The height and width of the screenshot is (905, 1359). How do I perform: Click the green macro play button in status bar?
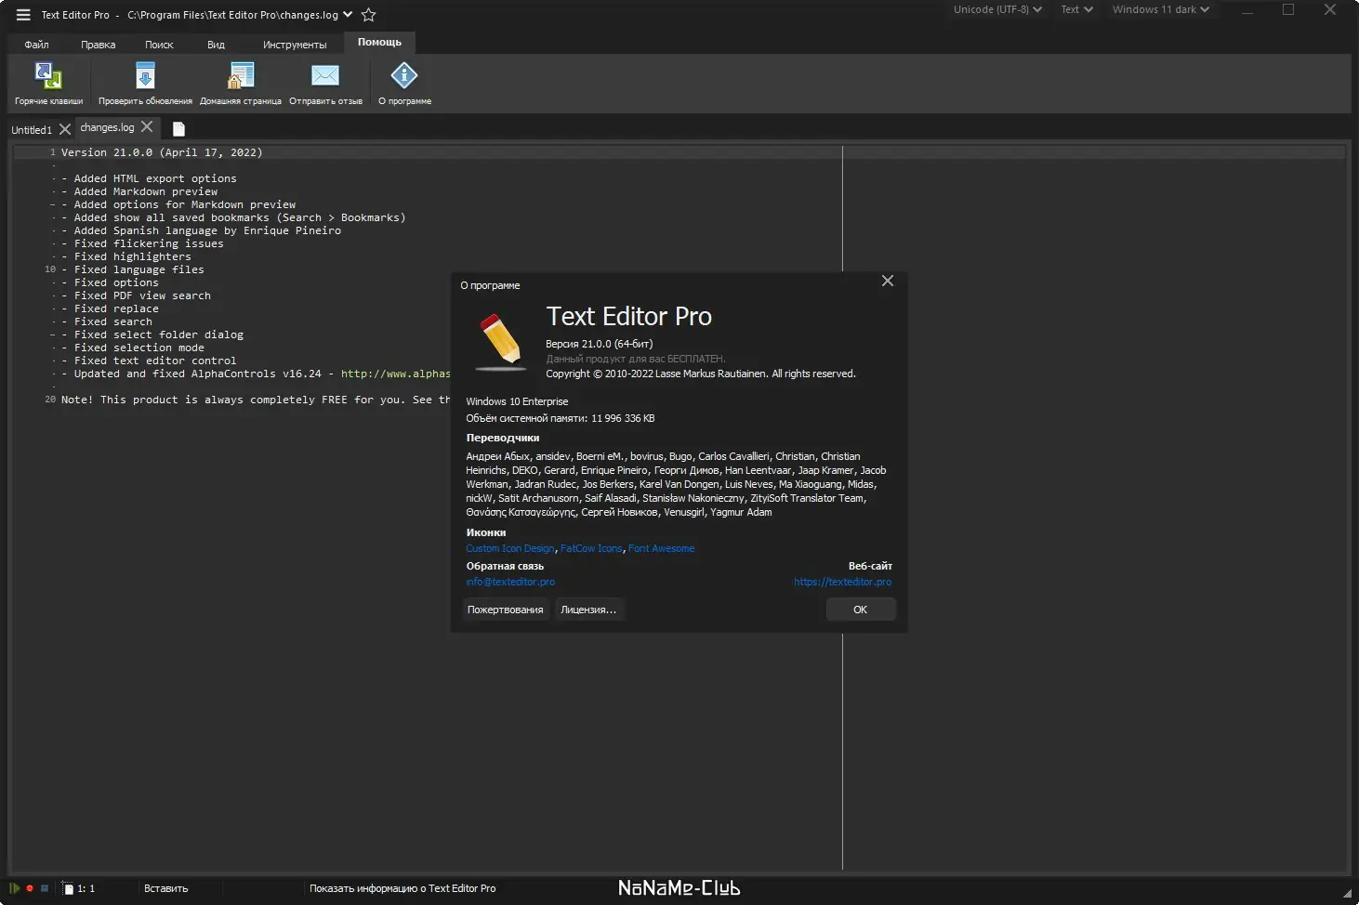click(x=15, y=888)
